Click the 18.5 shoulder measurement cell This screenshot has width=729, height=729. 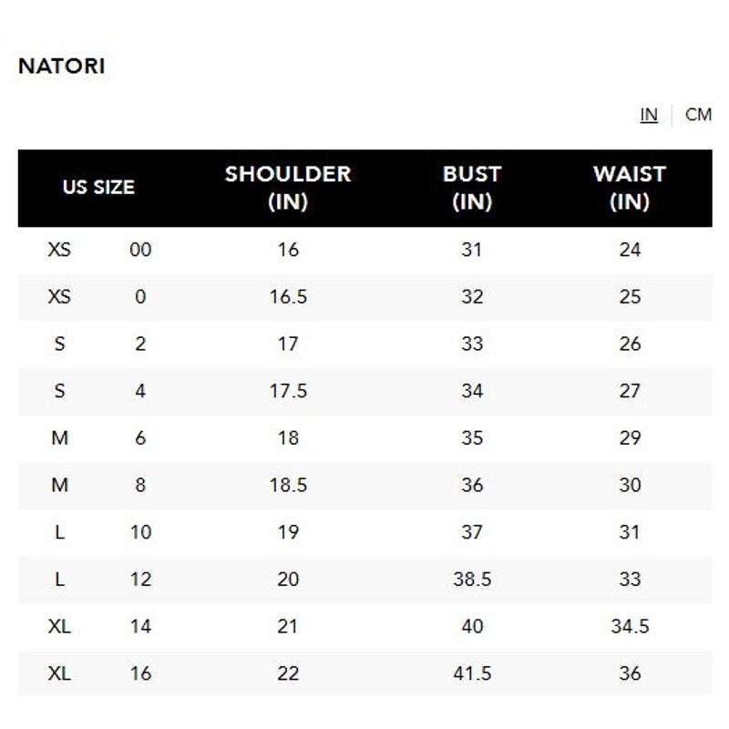(x=288, y=486)
